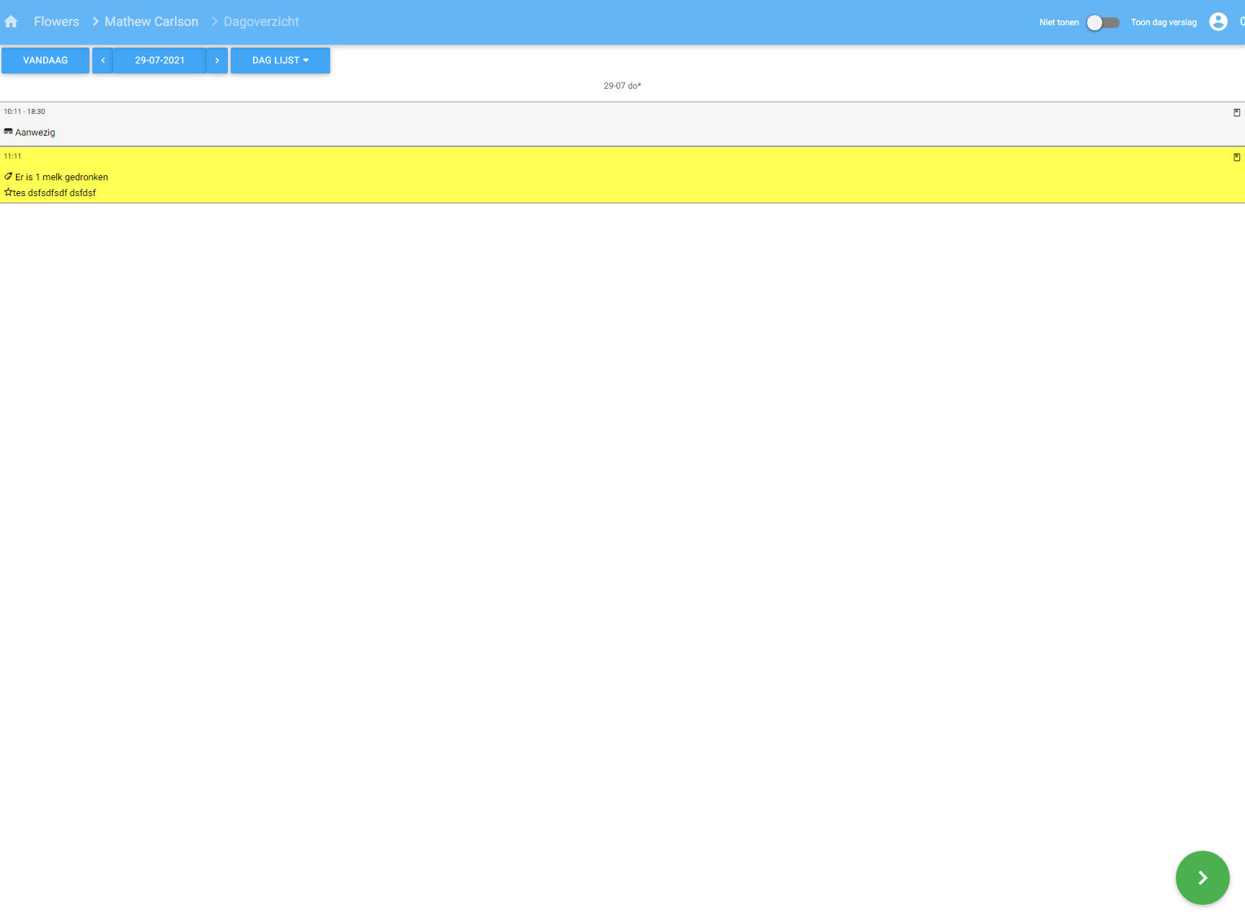Image resolution: width=1245 pixels, height=920 pixels.
Task: Click the journal icon on yellow 11:11 row
Action: click(x=1236, y=157)
